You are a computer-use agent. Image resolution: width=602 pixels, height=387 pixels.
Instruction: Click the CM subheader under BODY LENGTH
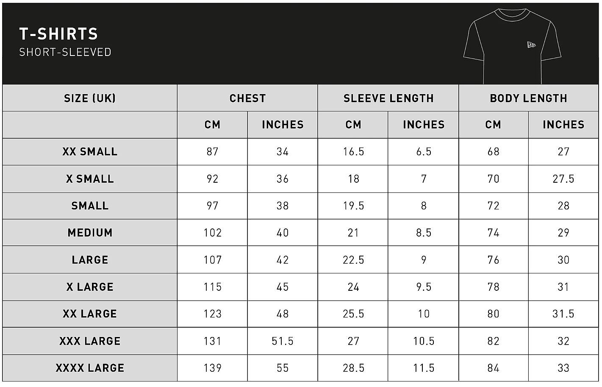coord(493,125)
